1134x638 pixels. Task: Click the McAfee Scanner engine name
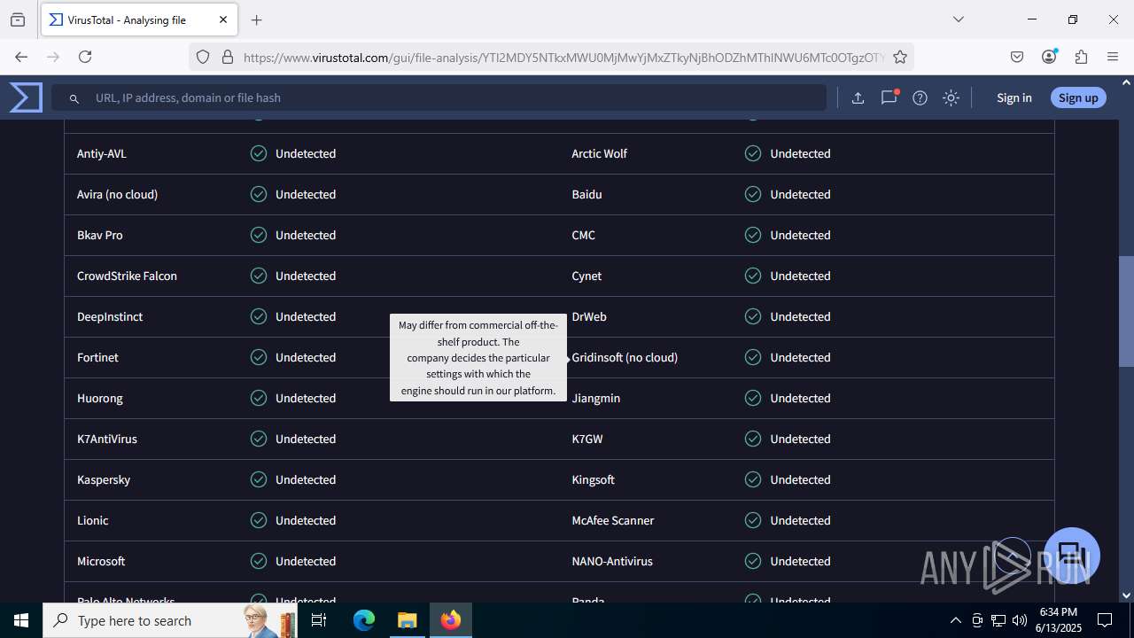[x=613, y=520]
